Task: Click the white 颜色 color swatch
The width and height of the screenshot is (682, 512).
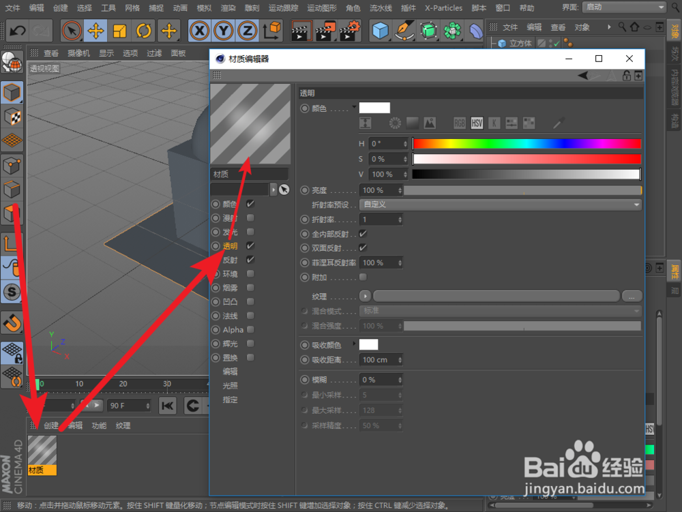Action: 374,108
